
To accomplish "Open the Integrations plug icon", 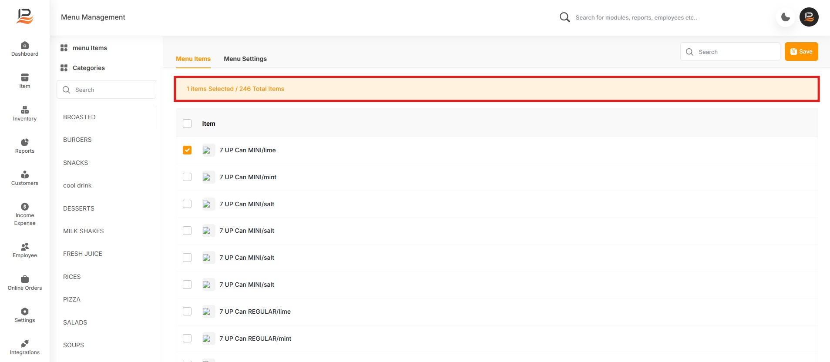I will tap(25, 344).
